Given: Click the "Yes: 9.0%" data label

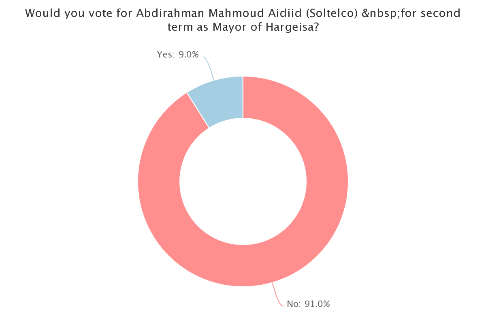Looking at the screenshot, I should coord(178,55).
